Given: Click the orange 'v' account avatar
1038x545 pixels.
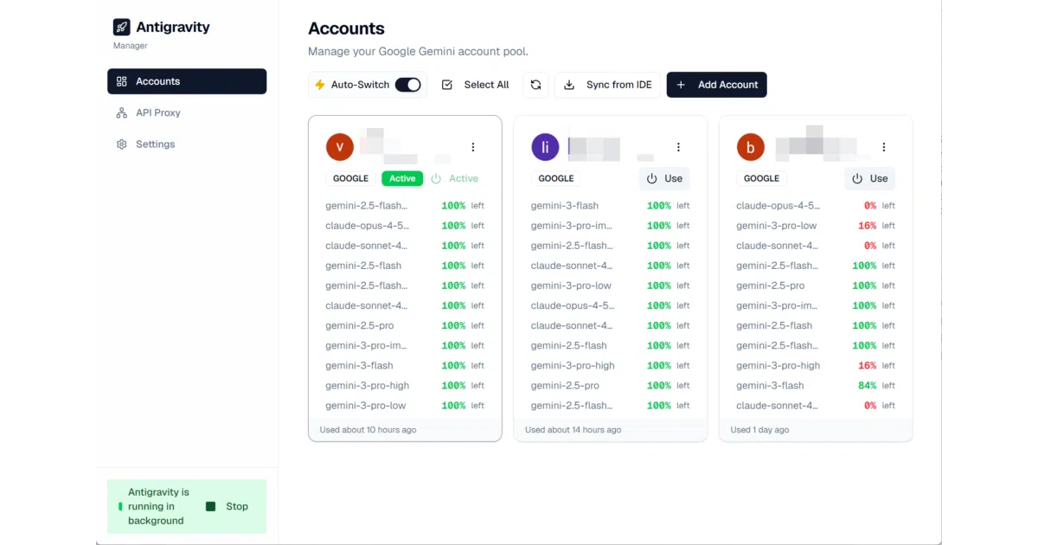Looking at the screenshot, I should click(340, 147).
